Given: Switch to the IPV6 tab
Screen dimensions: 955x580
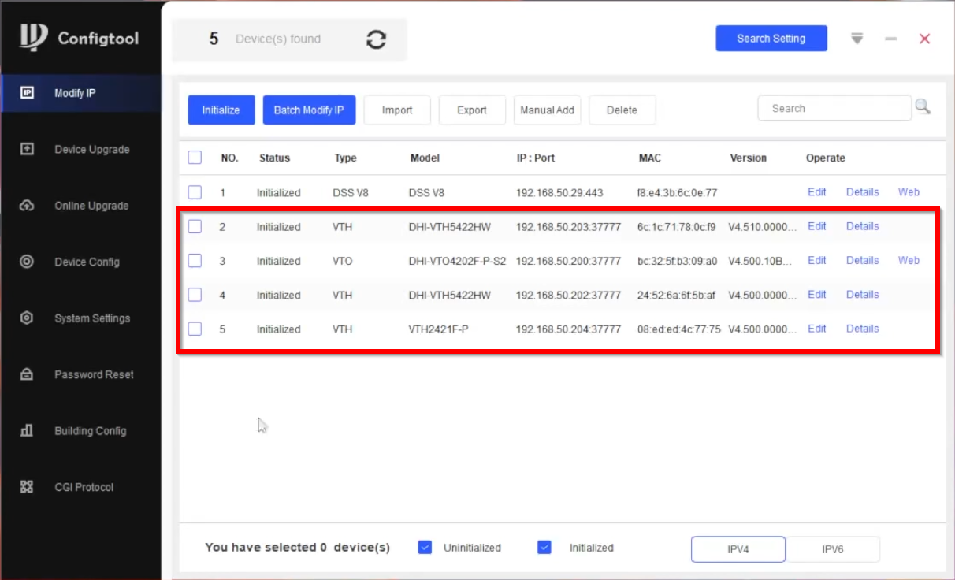Looking at the screenshot, I should click(832, 549).
